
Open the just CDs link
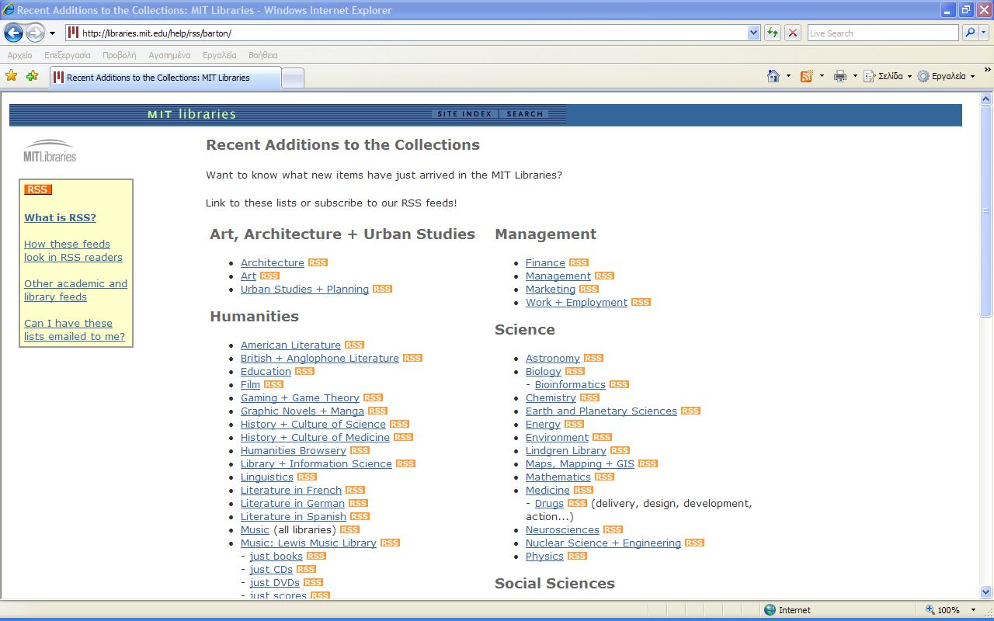coord(271,570)
